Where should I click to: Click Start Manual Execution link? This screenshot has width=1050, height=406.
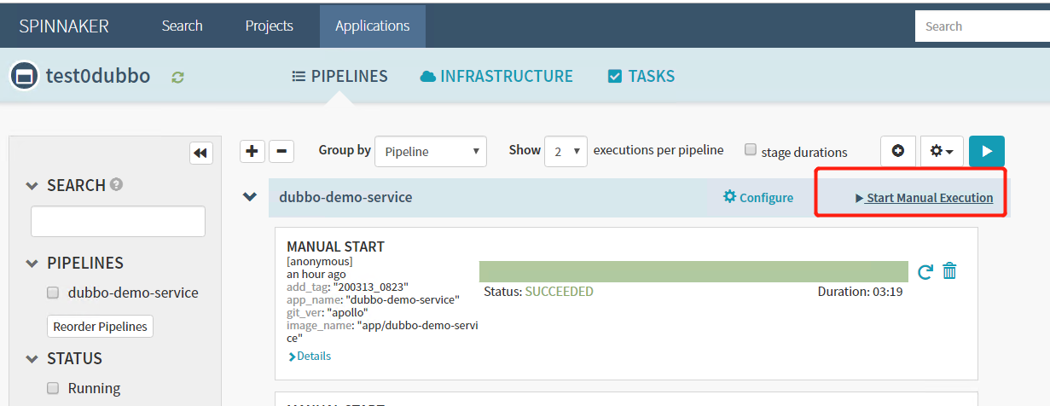pos(925,198)
